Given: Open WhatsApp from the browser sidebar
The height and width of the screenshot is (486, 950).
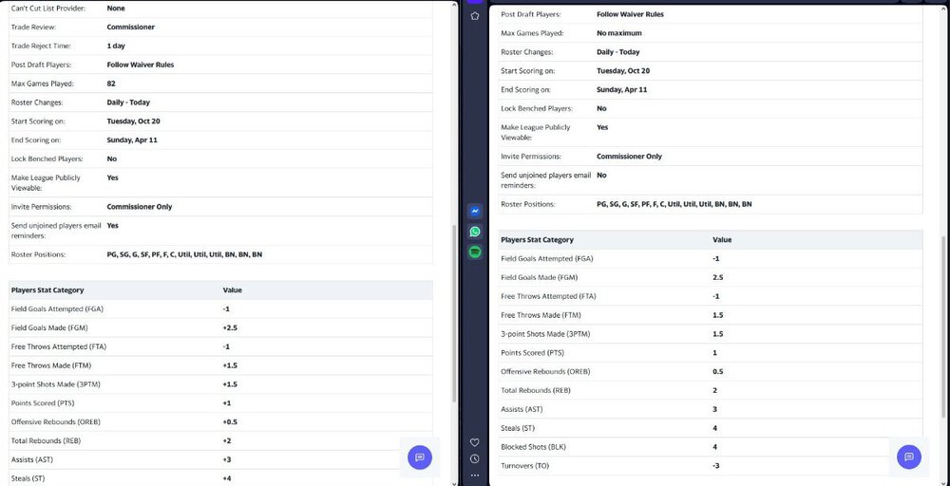Looking at the screenshot, I should 475,232.
